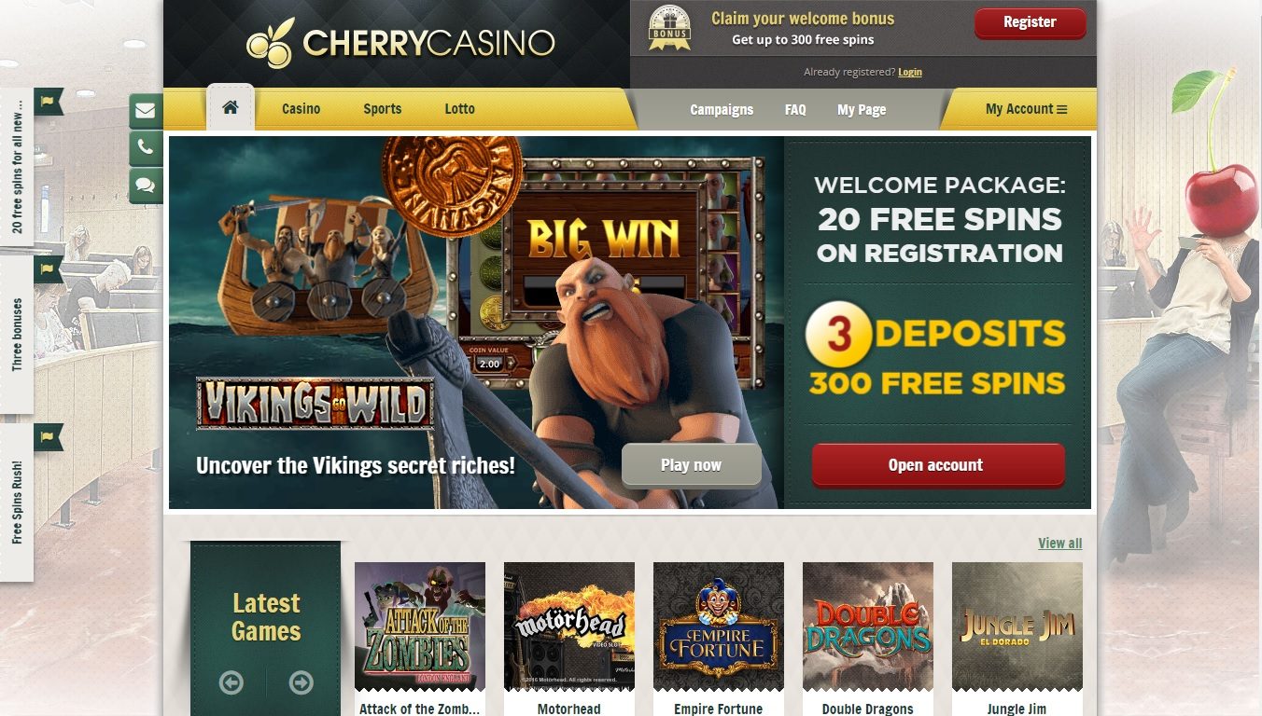1262x716 pixels.
Task: Open the Casino menu item
Action: point(301,109)
